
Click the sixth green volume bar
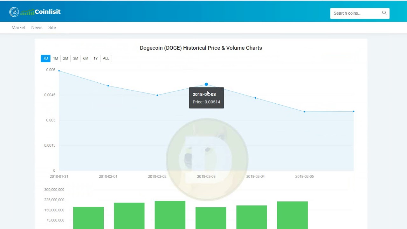[x=293, y=215]
